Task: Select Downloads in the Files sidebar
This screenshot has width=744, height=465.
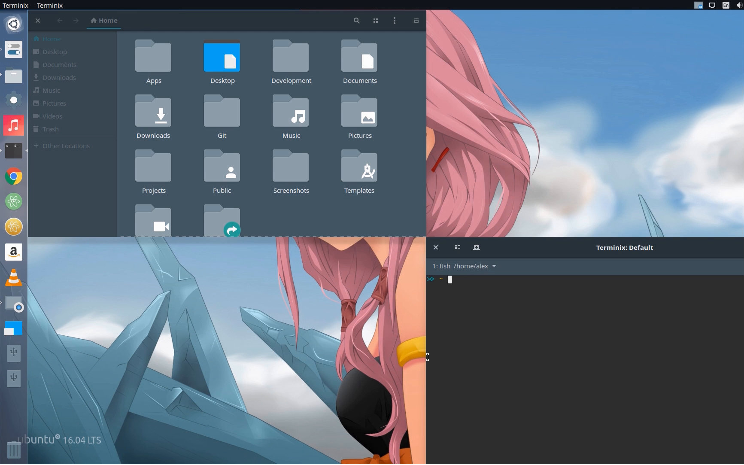Action: 73,77
